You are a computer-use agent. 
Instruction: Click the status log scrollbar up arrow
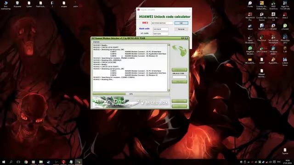click(x=169, y=45)
